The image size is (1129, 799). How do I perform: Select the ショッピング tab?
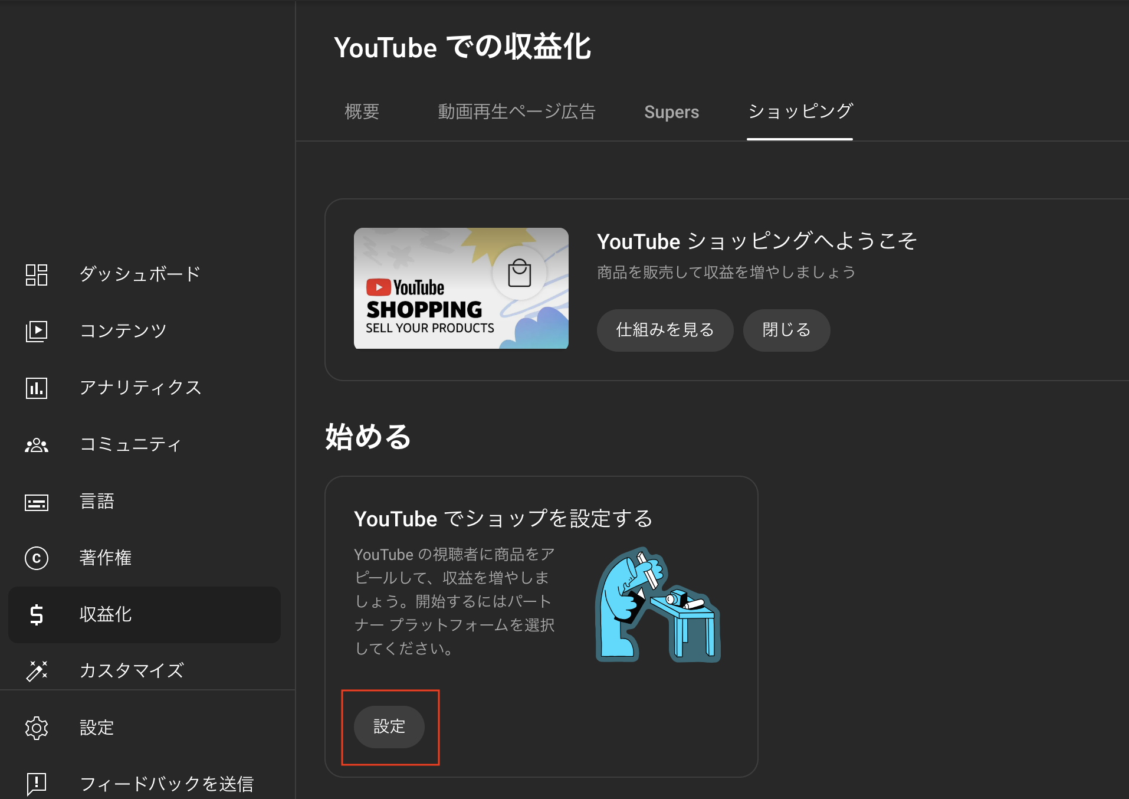click(x=800, y=112)
